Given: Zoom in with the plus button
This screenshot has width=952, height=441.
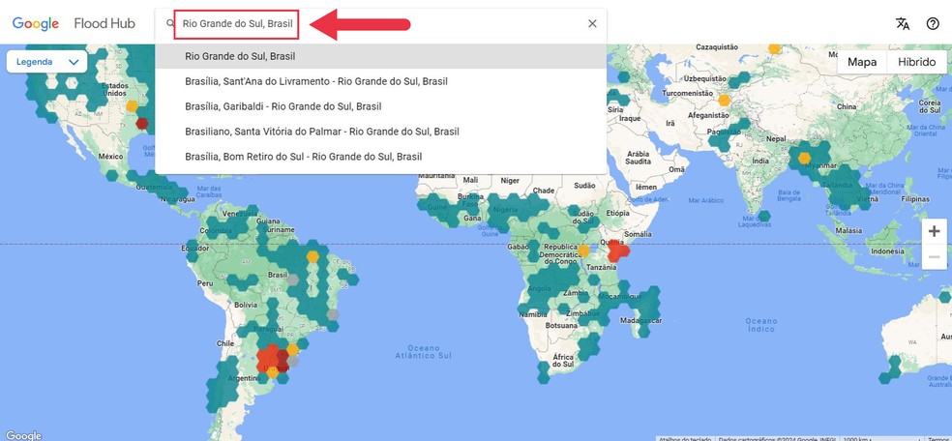Looking at the screenshot, I should [x=934, y=232].
